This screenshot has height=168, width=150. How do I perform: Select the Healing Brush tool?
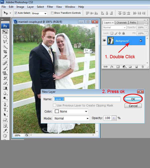(x=5, y=63)
